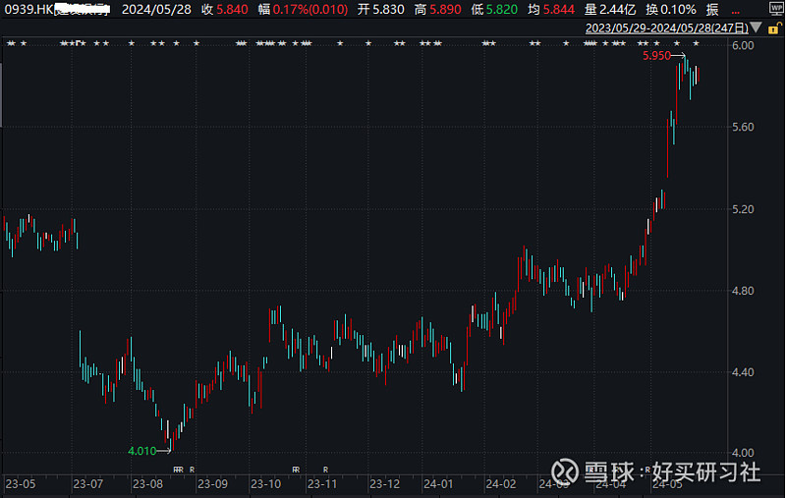The height and width of the screenshot is (498, 786).
Task: Show more quote fields via red ellipsis
Action: pos(735,10)
